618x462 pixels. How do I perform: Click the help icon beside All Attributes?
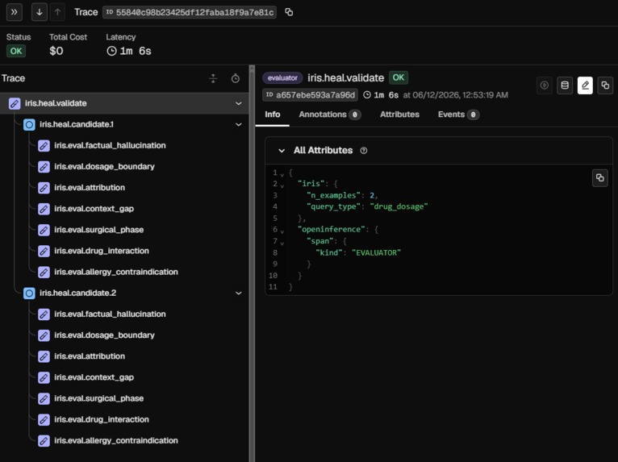tap(364, 151)
